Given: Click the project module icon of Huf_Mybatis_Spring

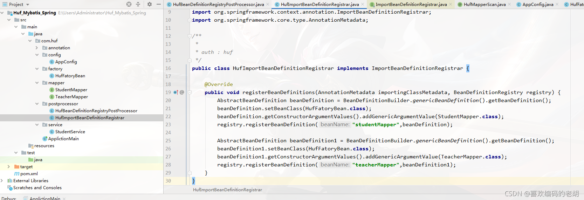Looking at the screenshot, I should (x=10, y=13).
